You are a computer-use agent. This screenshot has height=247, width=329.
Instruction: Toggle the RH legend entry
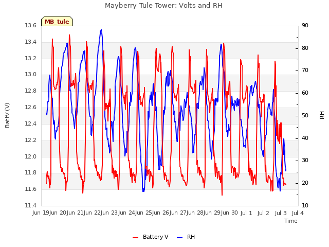coord(186,237)
